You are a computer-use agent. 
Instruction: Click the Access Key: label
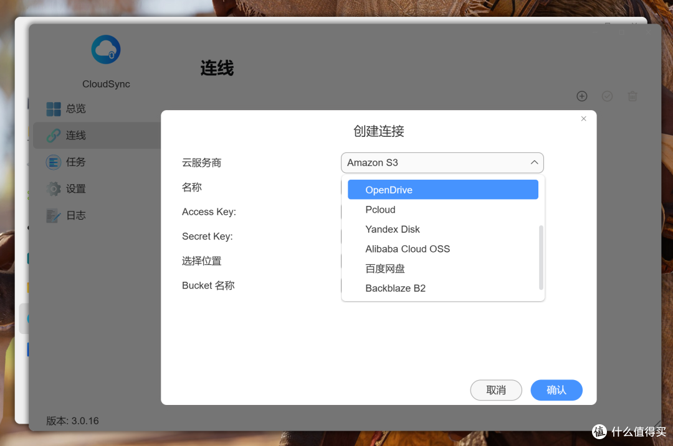pyautogui.click(x=209, y=211)
